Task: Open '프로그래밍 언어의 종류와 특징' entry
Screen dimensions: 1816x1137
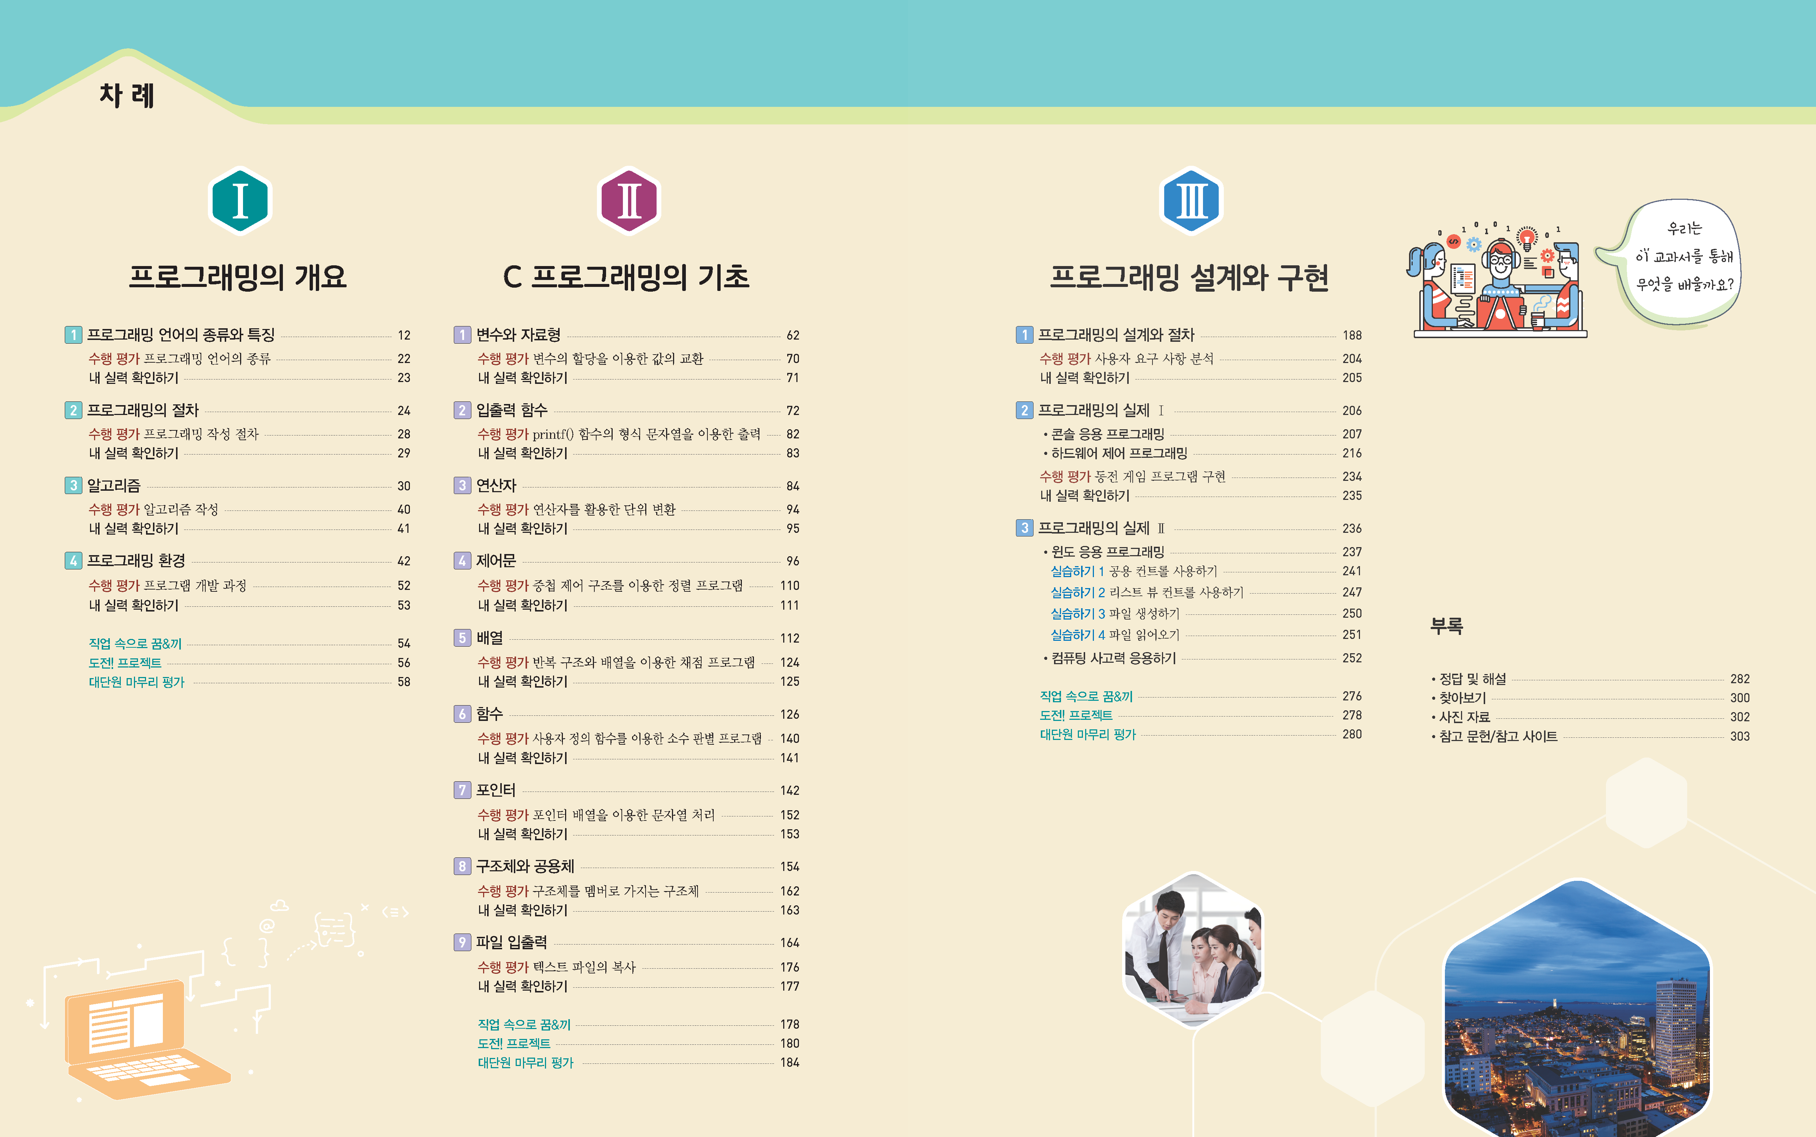Action: click(180, 334)
